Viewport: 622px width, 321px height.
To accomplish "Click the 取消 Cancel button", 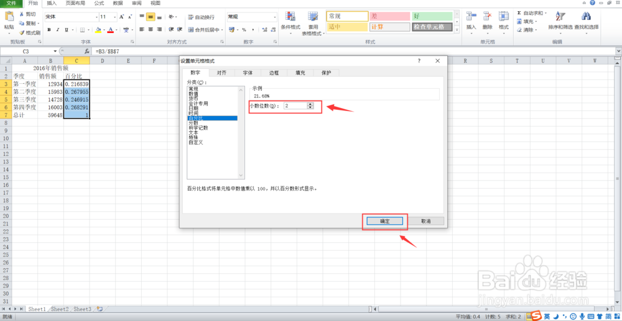I will 426,221.
